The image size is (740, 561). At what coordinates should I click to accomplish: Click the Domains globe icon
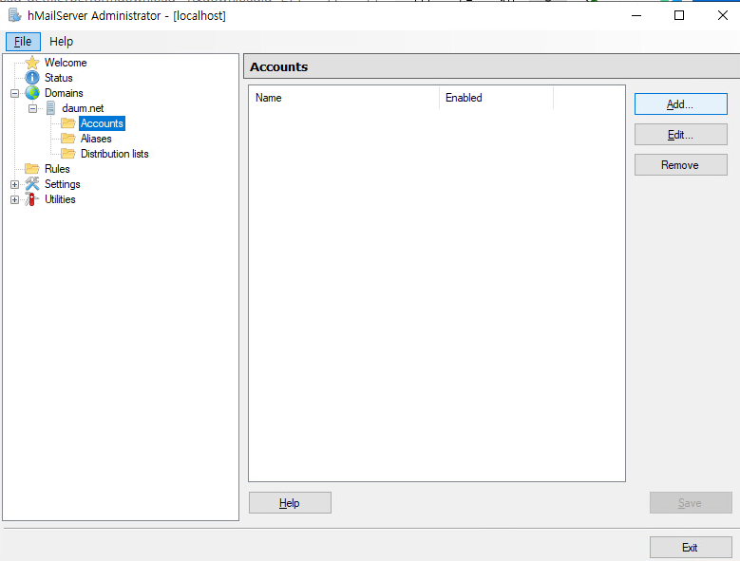pos(32,93)
